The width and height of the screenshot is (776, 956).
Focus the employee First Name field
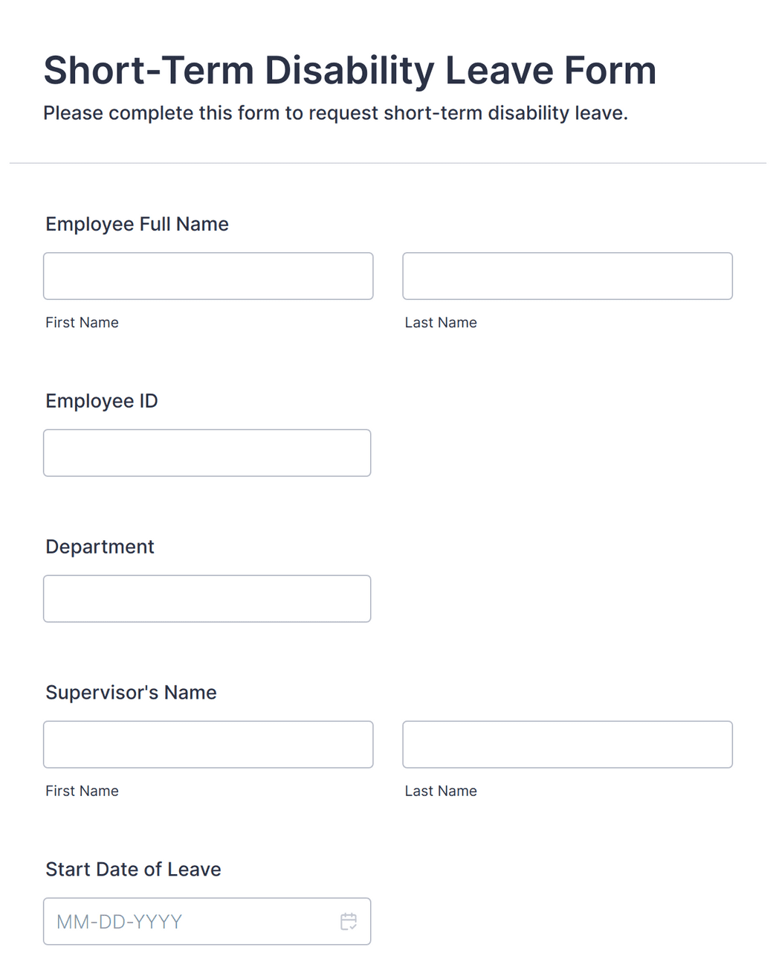[208, 276]
